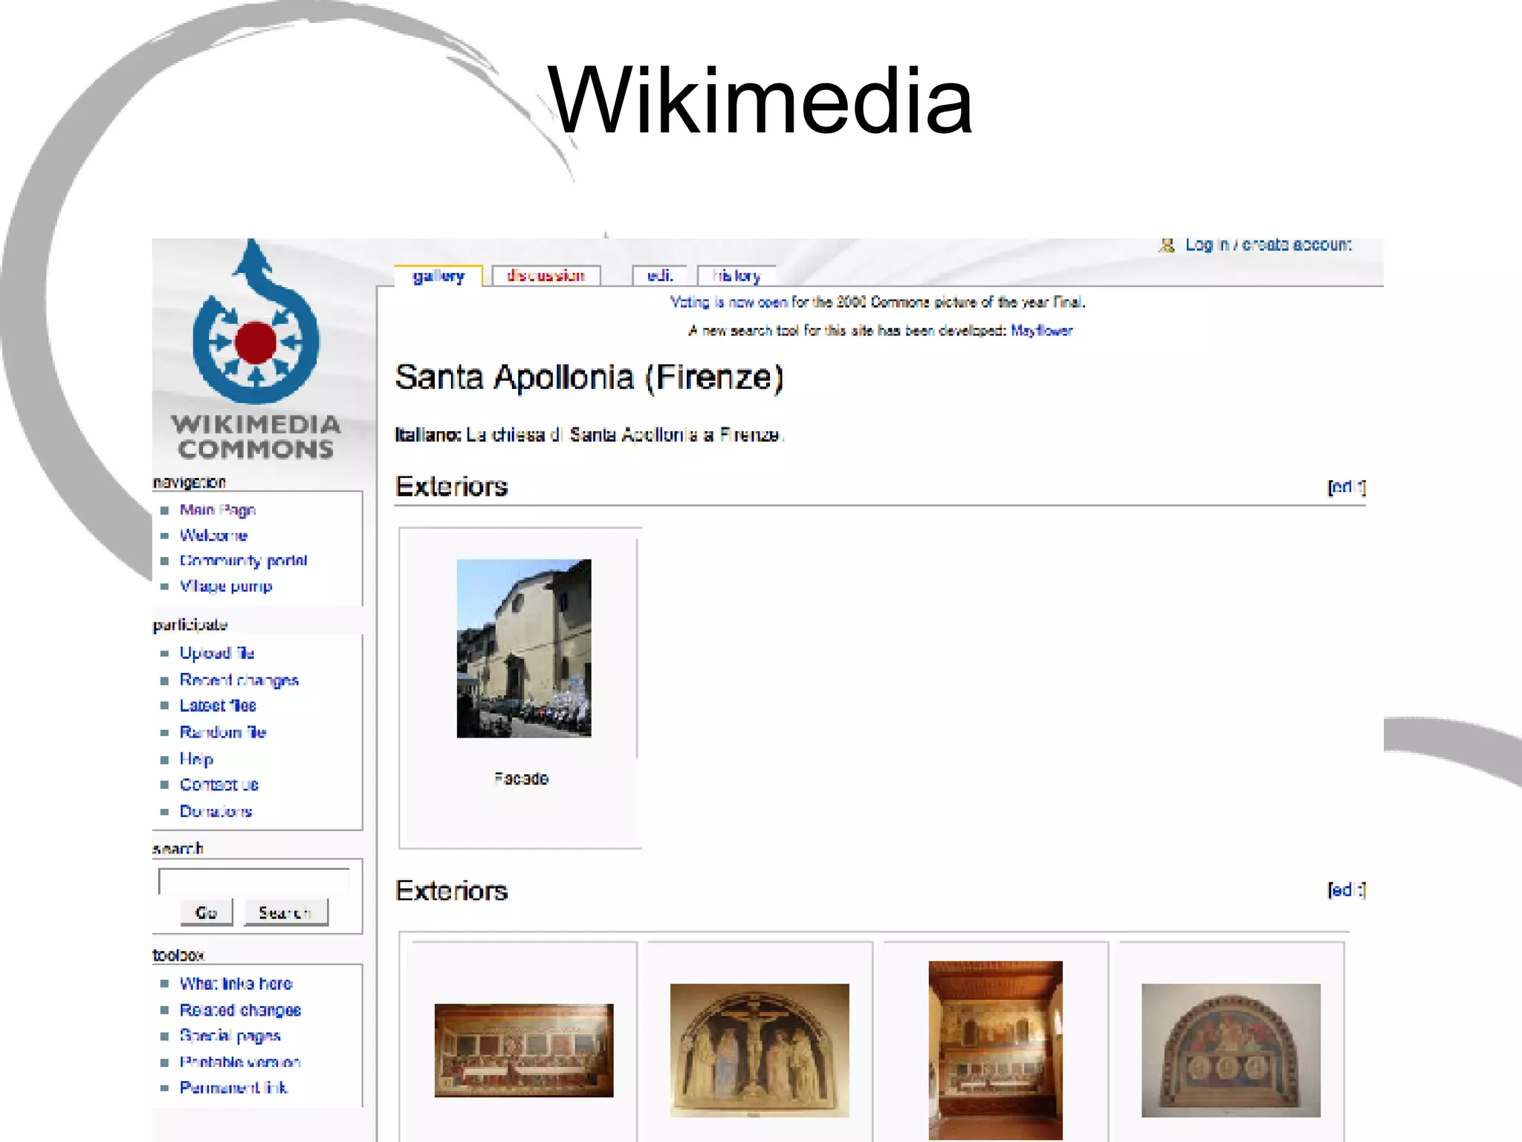Open the Village pump link
Screen dimensions: 1522x1142
226,586
